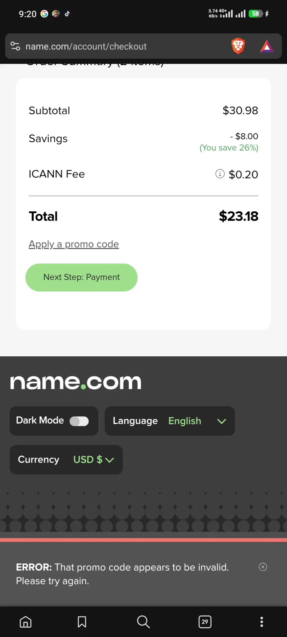Click the ICANN Fee info icon
Screen dimensions: 287x637
220,174
